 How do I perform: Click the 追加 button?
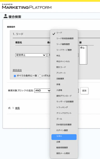84,91
